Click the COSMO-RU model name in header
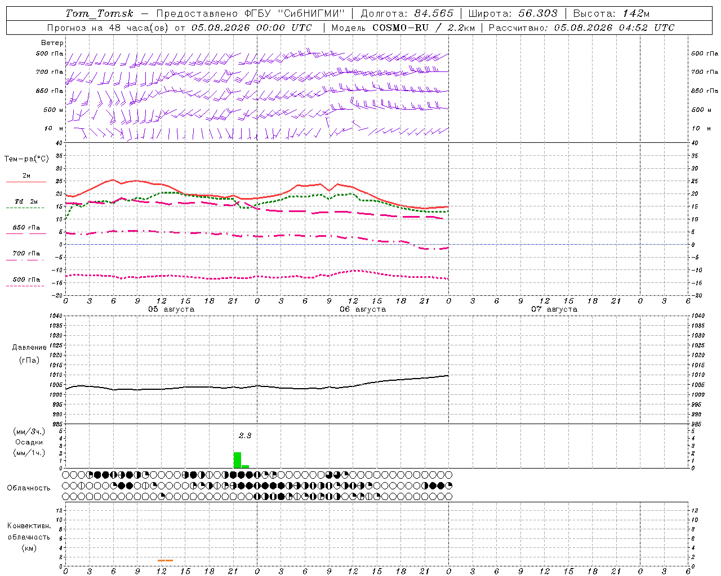 [401, 28]
